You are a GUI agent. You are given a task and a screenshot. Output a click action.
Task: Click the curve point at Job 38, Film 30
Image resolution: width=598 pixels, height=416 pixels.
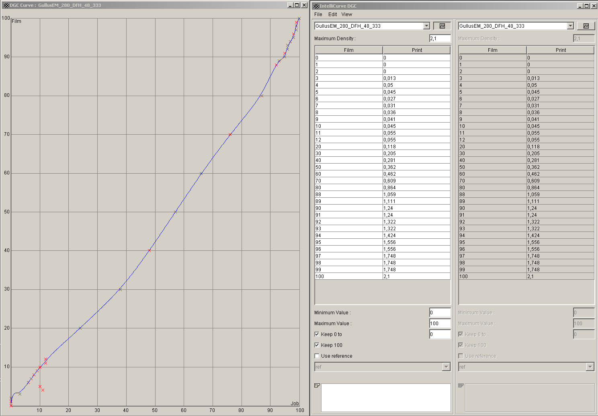(x=120, y=289)
